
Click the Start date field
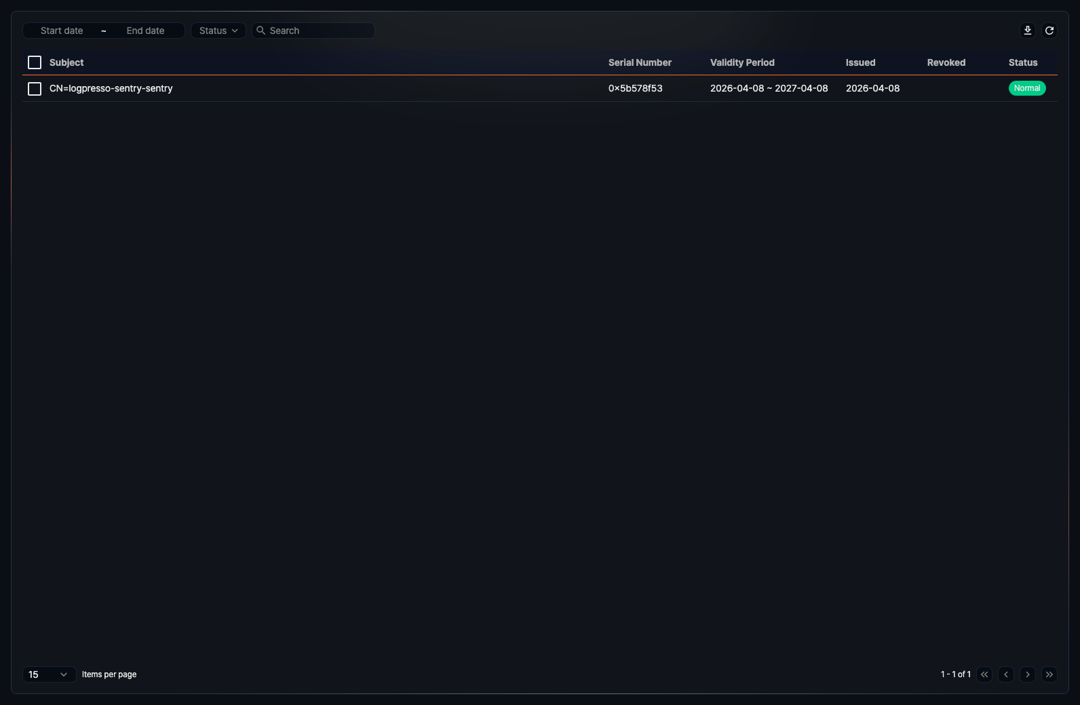coord(62,31)
